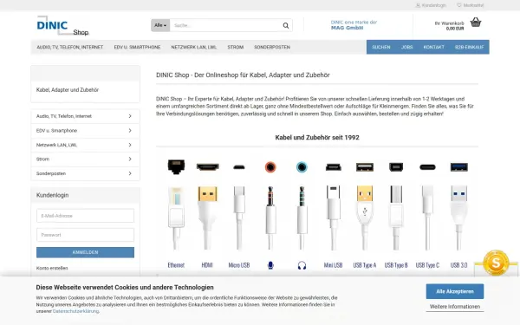Click the Merkzettel heart icon
This screenshot has width=520, height=325.
459,5
